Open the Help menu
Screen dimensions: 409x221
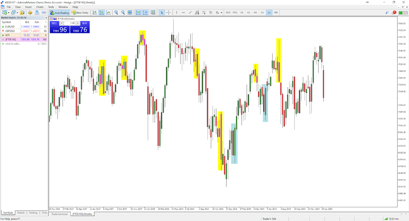75,7
